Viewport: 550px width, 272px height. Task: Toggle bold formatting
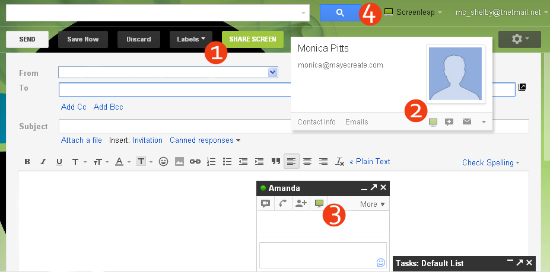27,162
